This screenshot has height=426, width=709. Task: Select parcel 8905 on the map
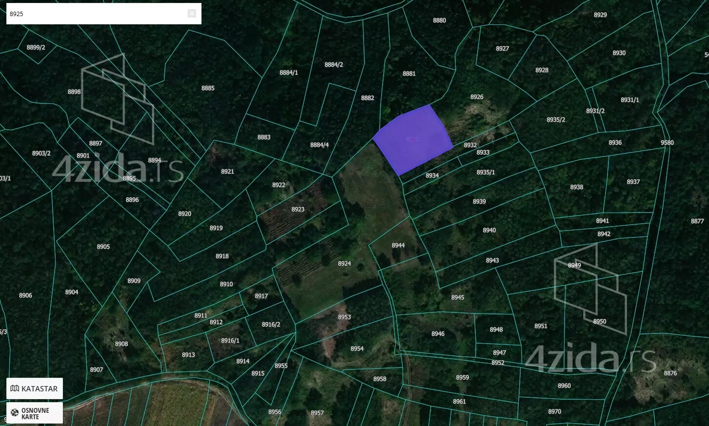[x=103, y=247]
